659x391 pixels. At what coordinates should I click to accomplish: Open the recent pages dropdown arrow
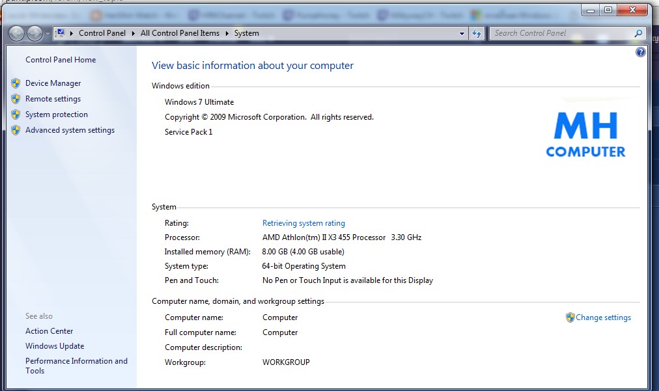[x=48, y=34]
